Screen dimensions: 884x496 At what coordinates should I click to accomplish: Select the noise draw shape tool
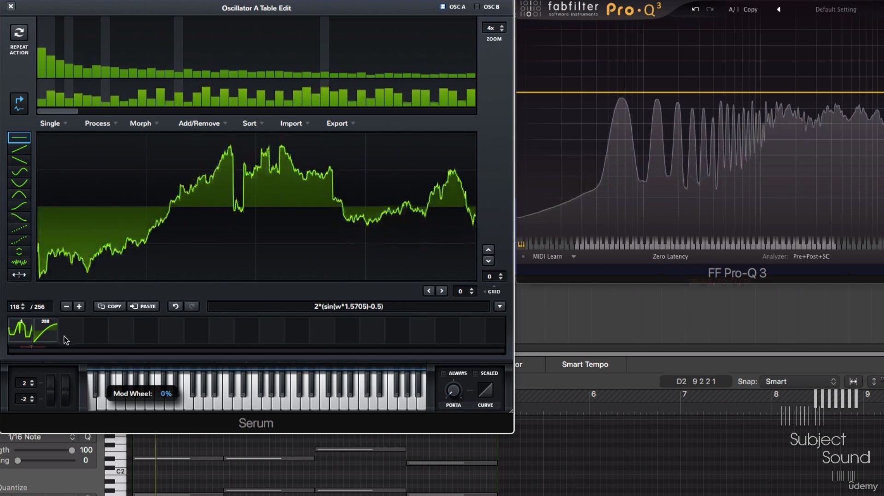coord(19,263)
